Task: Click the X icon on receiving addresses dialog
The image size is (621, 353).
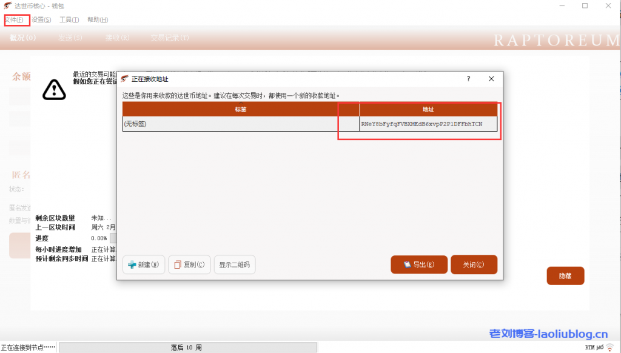Action: (491, 79)
